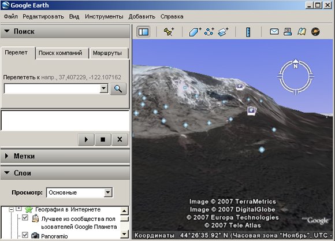Open the Редактировать menu
This screenshot has width=335, height=241.
pyautogui.click(x=43, y=16)
